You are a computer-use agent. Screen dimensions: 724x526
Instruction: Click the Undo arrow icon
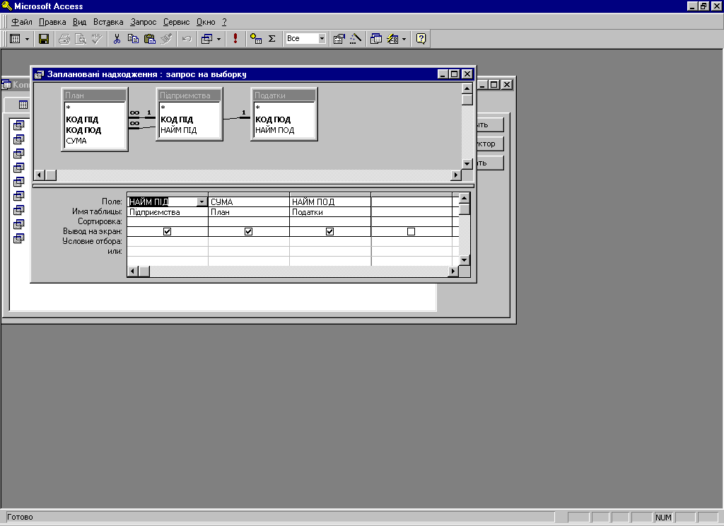(187, 39)
